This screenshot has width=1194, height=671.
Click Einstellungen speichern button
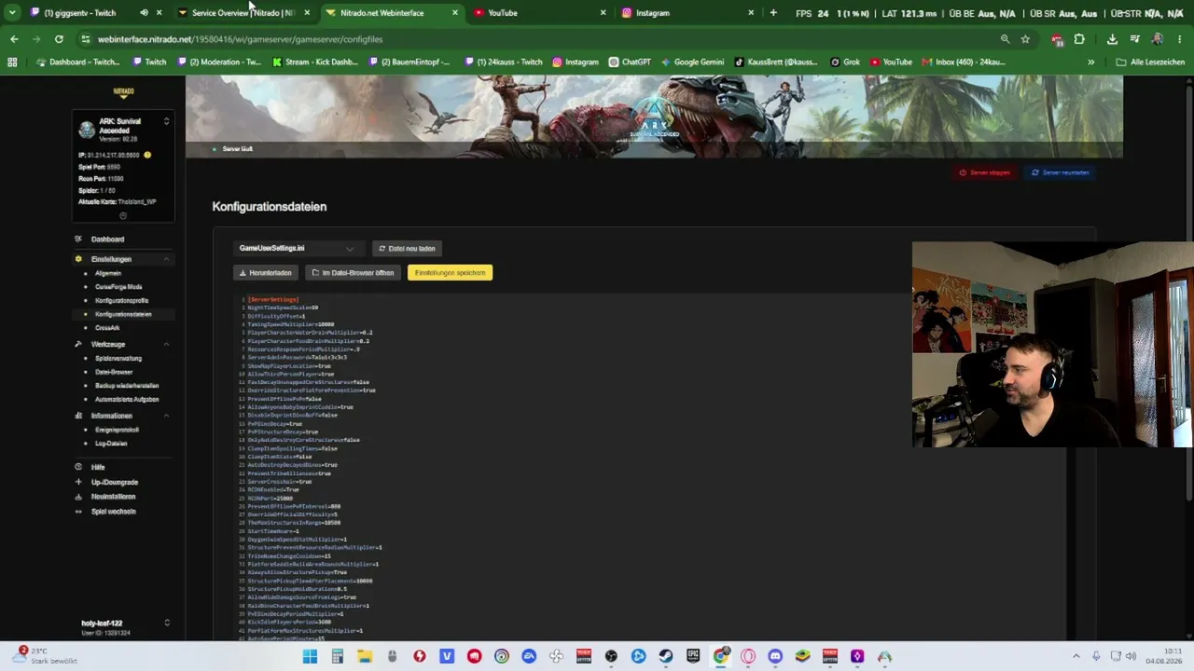(450, 273)
